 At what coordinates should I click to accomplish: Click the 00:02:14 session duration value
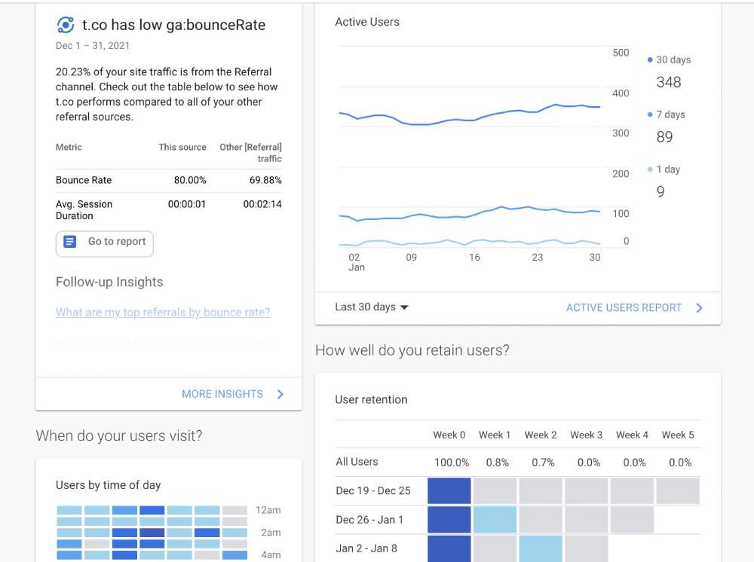point(262,204)
